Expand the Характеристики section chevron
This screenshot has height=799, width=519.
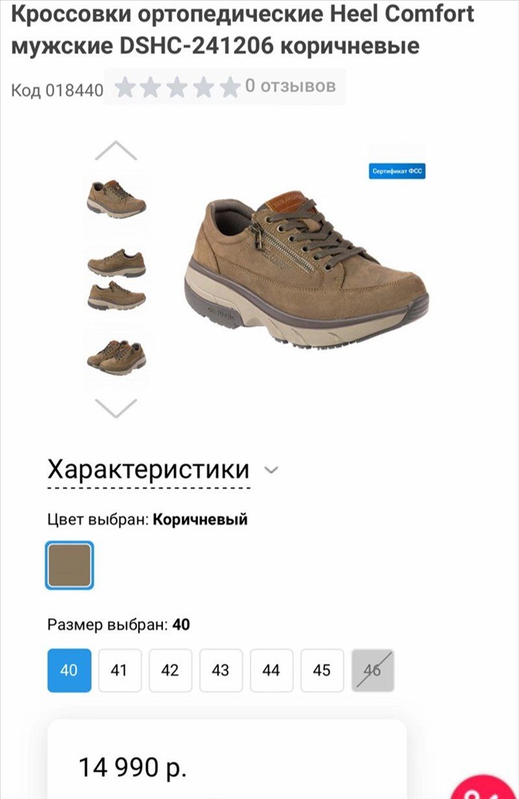point(272,470)
